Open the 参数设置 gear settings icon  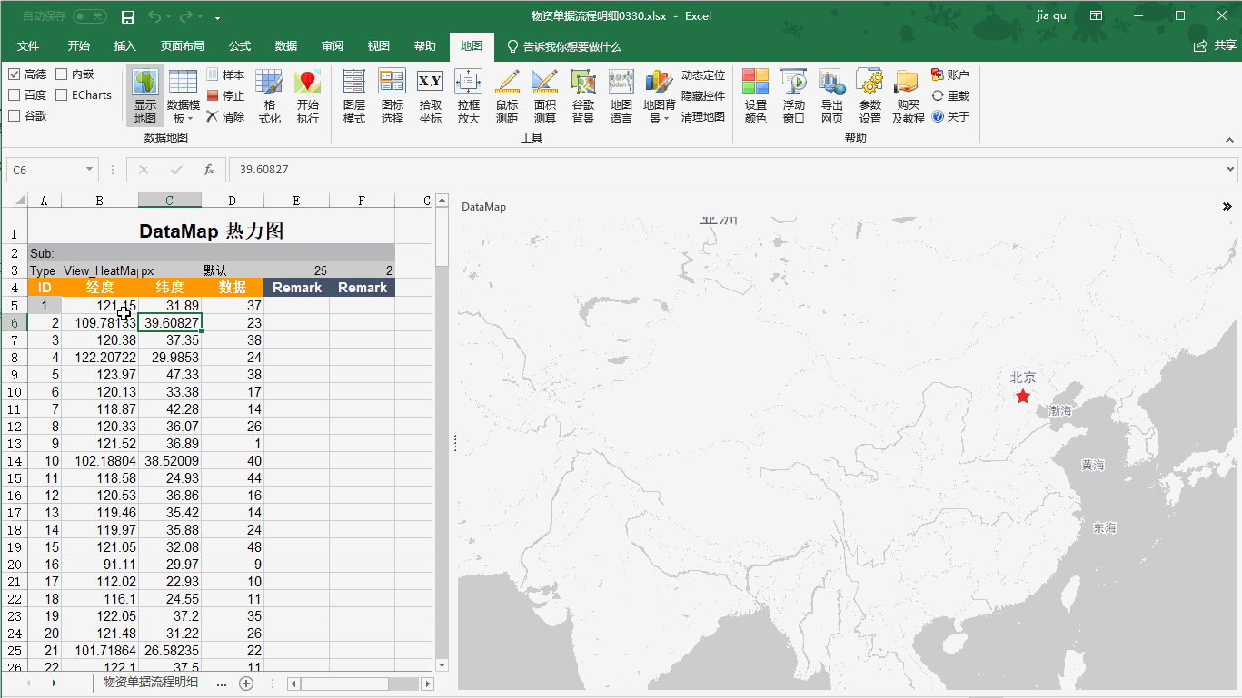pos(870,96)
